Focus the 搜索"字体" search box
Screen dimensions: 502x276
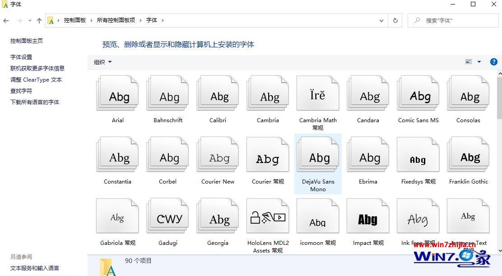pos(453,20)
